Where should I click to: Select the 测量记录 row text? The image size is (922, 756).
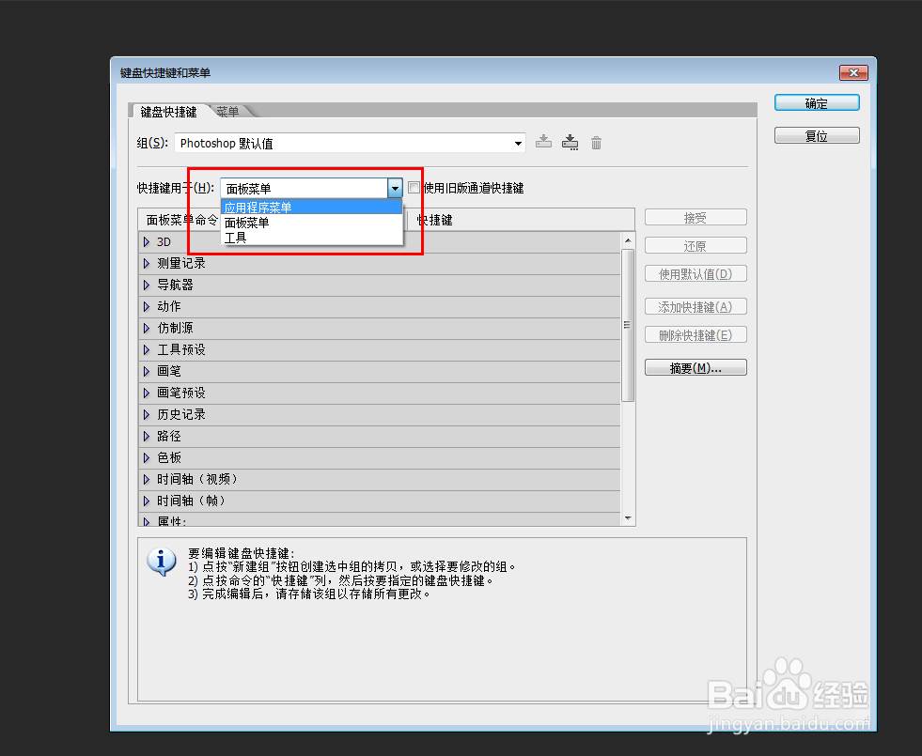181,264
